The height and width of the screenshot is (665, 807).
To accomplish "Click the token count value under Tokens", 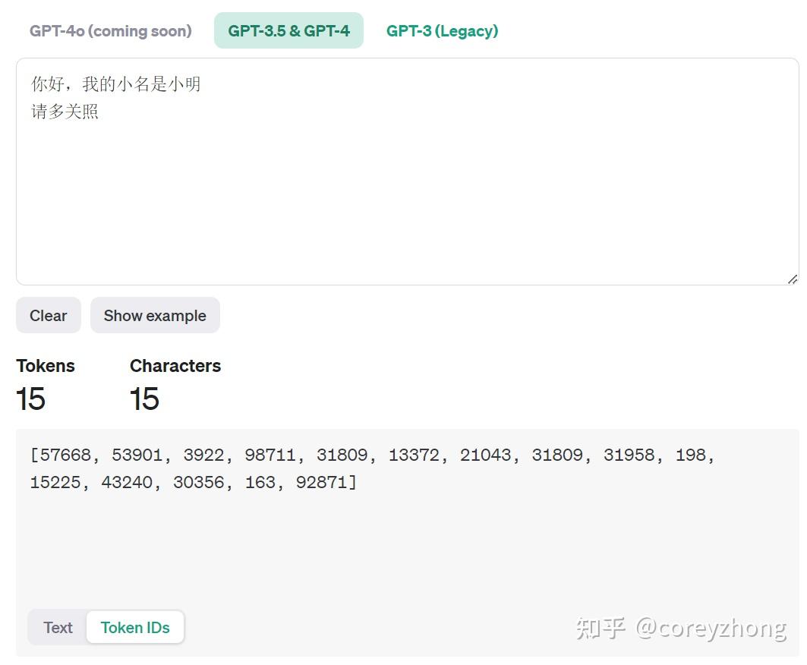I will click(x=31, y=399).
